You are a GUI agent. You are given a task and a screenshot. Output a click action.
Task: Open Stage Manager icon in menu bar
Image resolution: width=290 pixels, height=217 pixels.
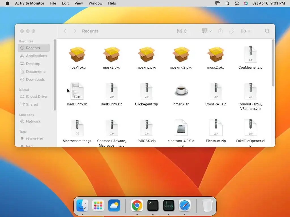click(218, 3)
